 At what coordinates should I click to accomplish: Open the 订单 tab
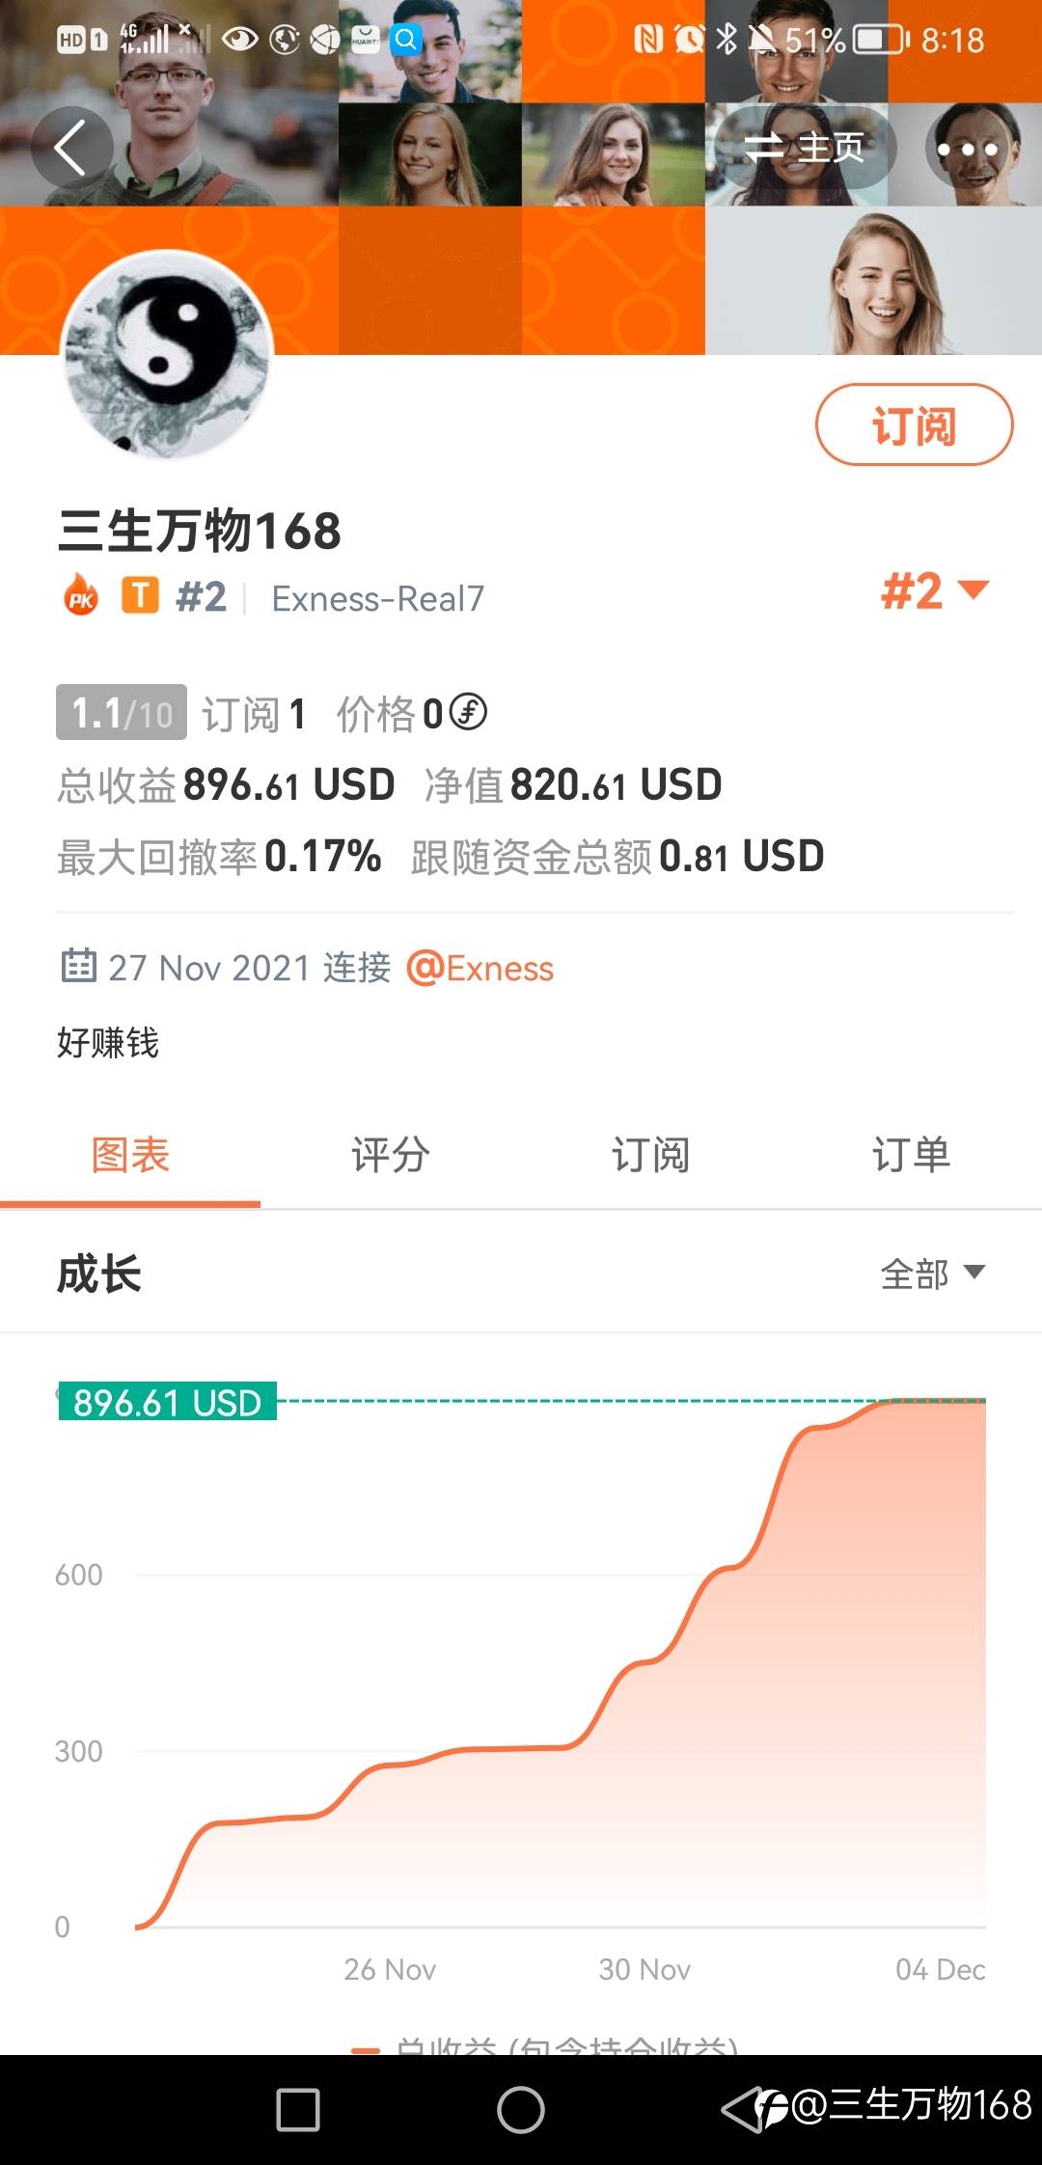(911, 1155)
